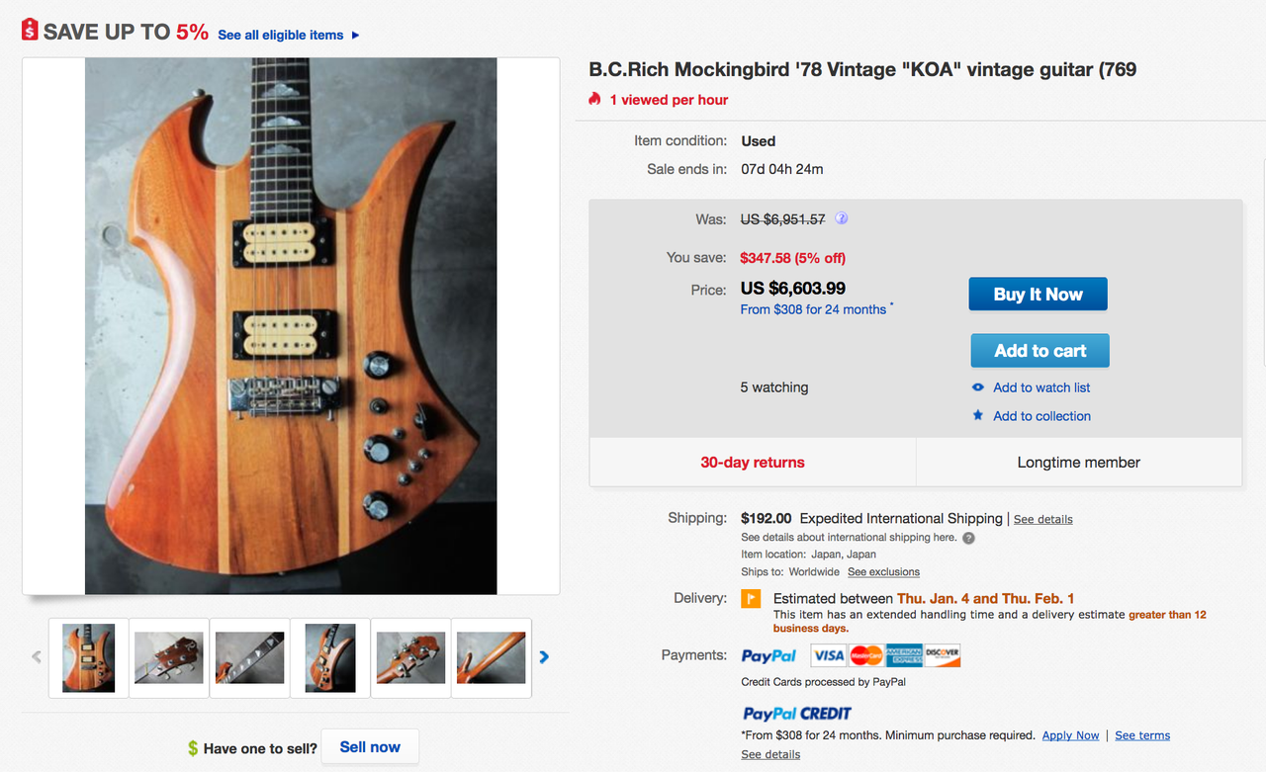This screenshot has height=772, width=1266.
Task: Open the Sell now button
Action: 370,747
